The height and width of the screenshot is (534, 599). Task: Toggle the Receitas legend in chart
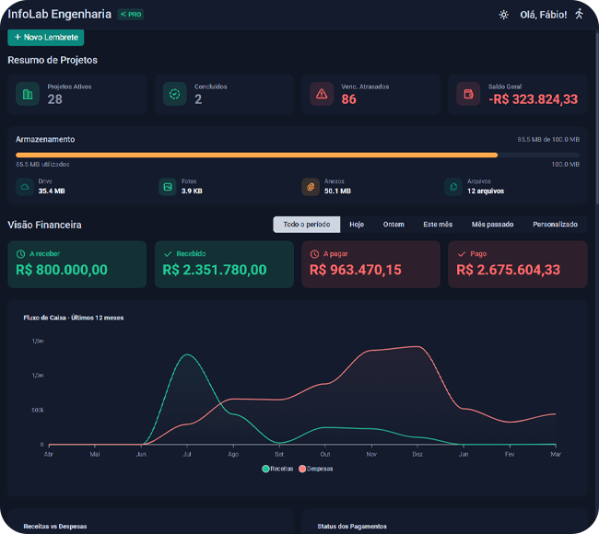click(x=277, y=469)
